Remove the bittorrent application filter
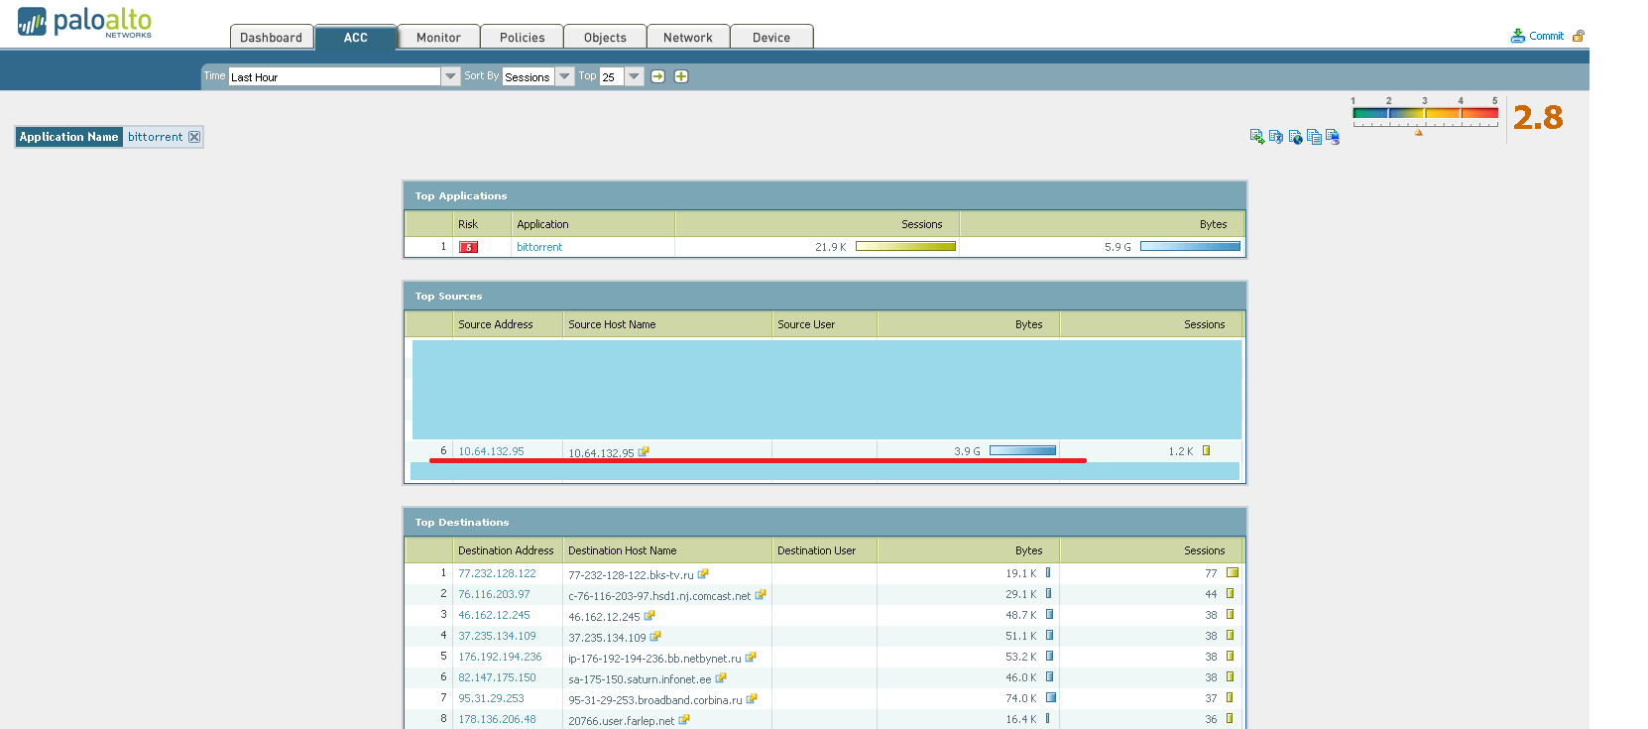 194,137
